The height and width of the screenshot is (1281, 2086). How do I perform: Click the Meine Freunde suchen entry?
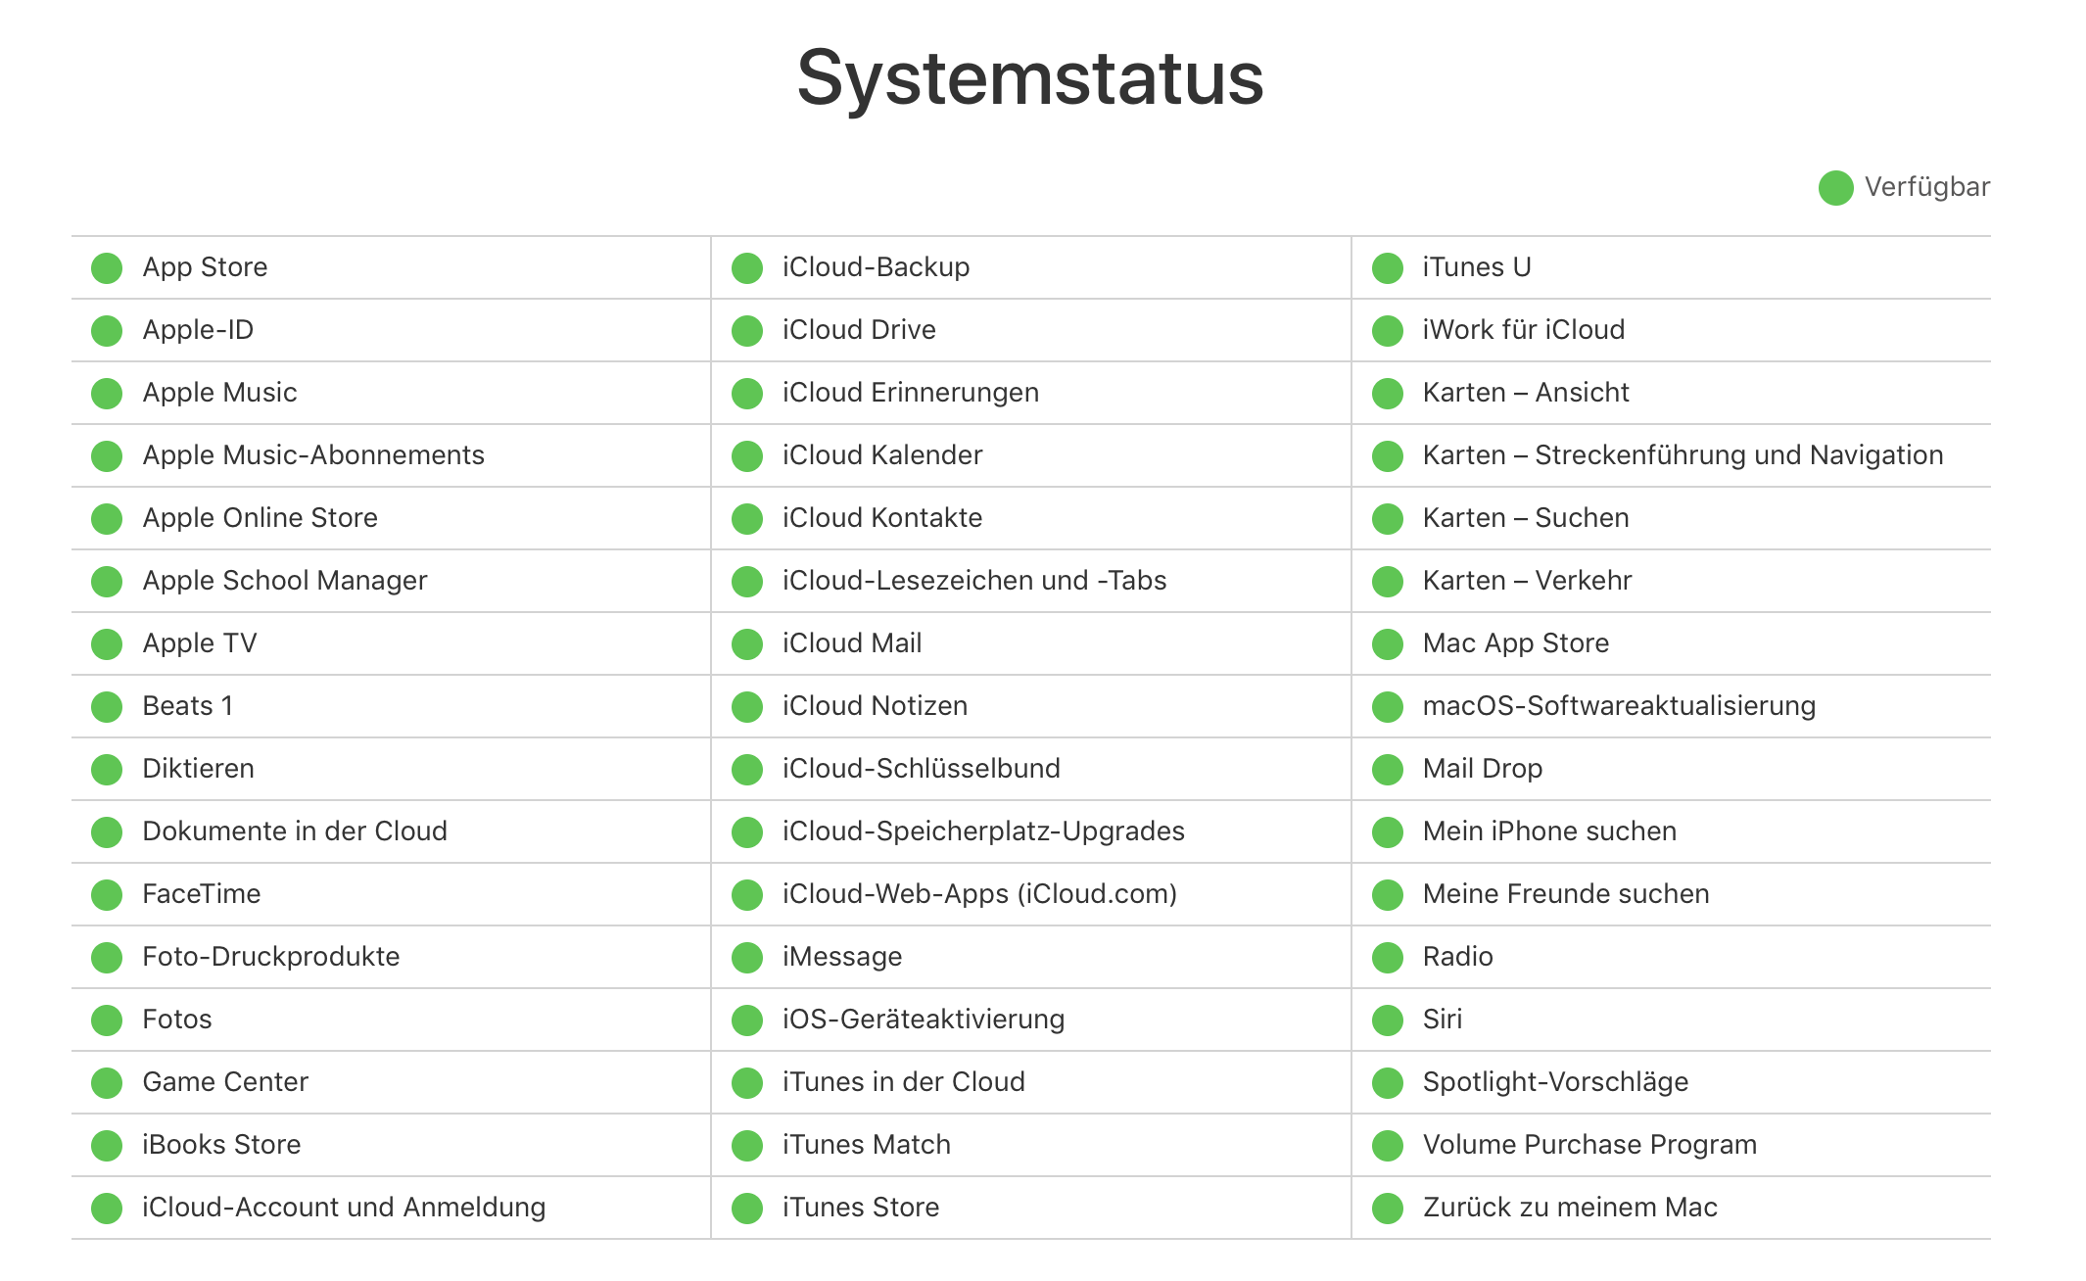click(x=1566, y=894)
